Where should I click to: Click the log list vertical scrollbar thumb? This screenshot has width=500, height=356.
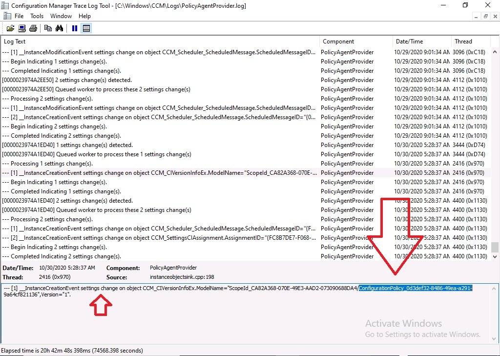pyautogui.click(x=495, y=247)
